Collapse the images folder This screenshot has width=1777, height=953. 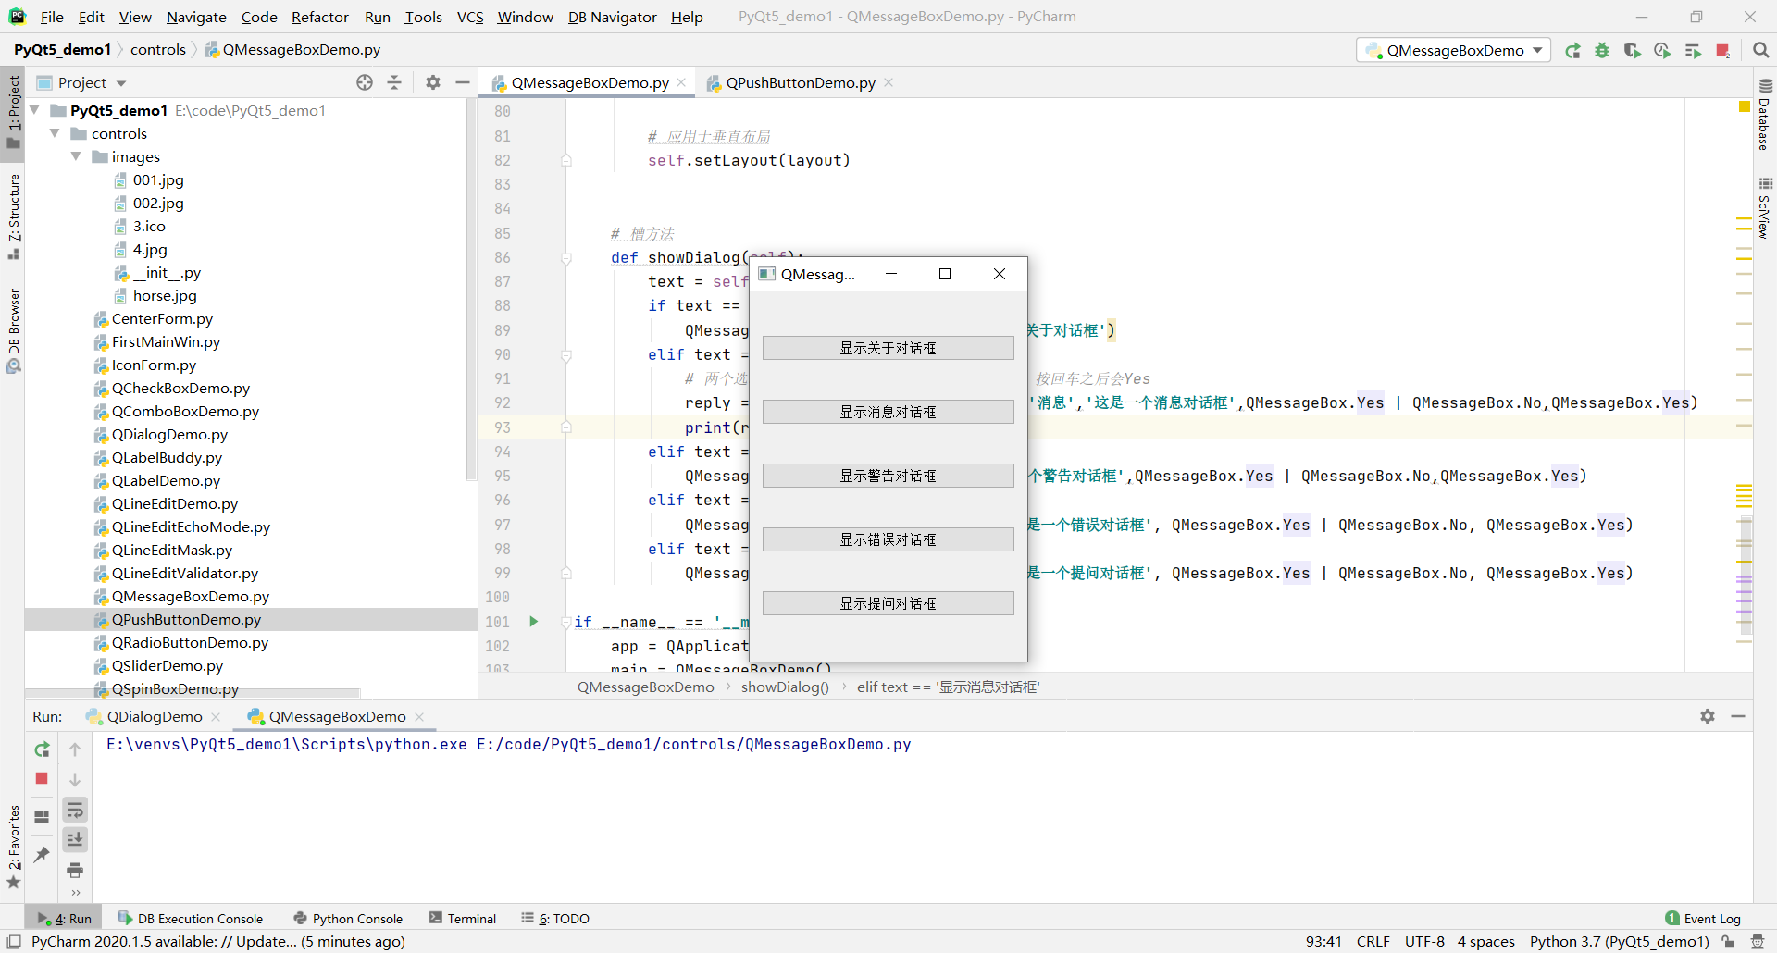tap(76, 156)
